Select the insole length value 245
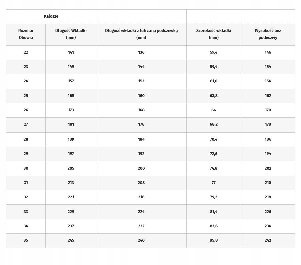Screen dimensions: 301x265 [x=71, y=240]
